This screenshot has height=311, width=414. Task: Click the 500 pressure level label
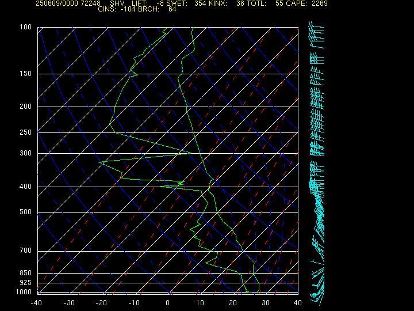tap(26, 212)
